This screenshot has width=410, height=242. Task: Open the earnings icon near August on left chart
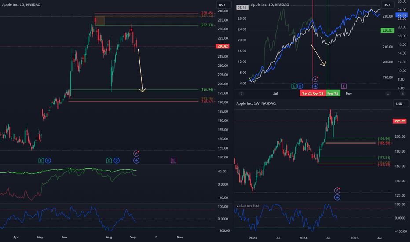[109, 160]
